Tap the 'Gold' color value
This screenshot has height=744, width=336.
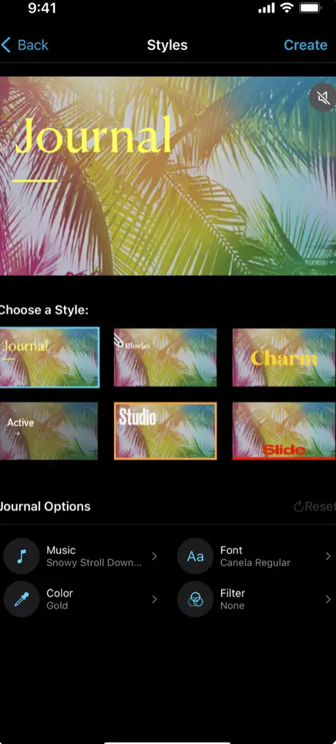pos(57,605)
